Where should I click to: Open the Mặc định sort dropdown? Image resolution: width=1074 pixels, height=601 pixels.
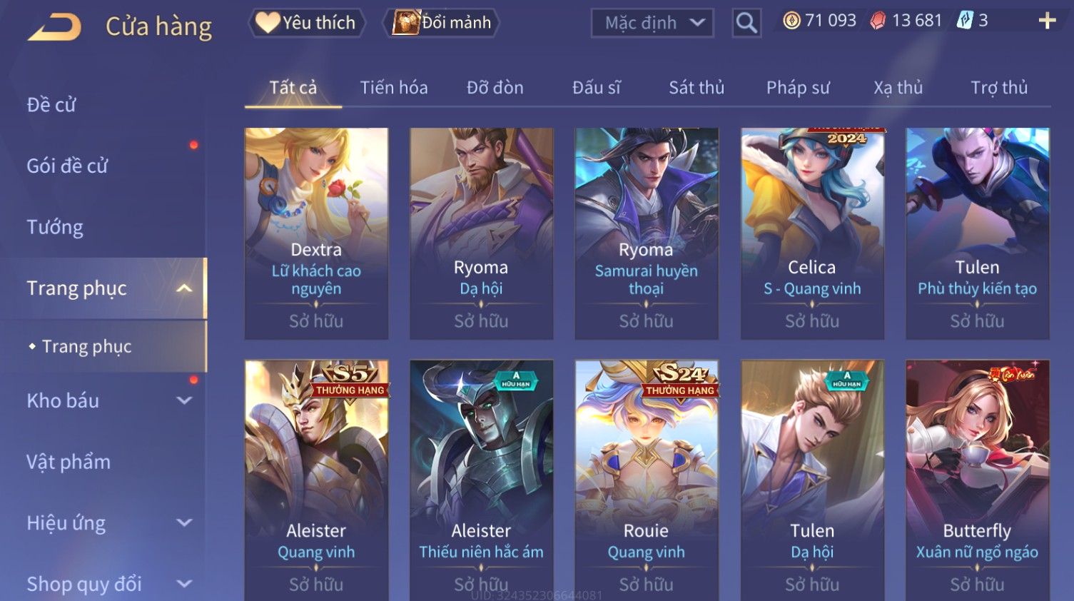[x=652, y=23]
